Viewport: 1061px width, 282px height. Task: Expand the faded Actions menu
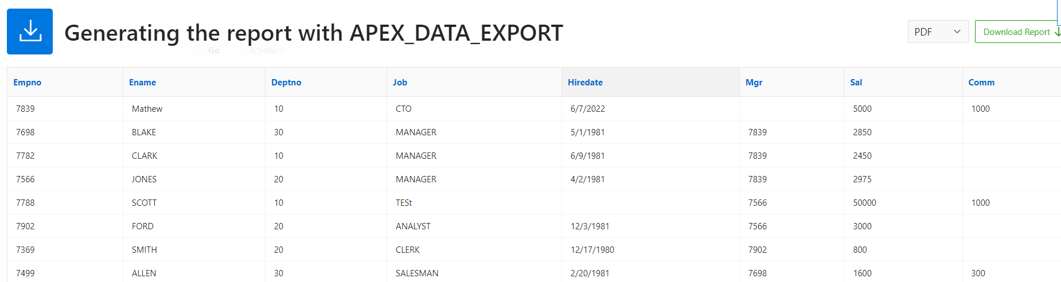coord(268,50)
